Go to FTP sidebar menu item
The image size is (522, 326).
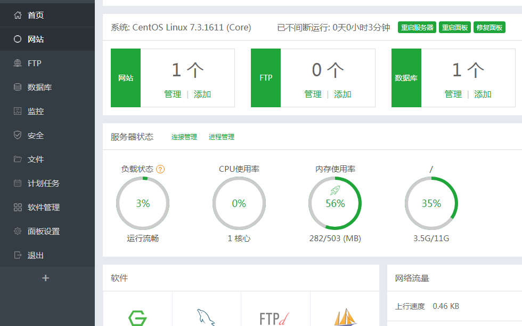click(x=47, y=63)
